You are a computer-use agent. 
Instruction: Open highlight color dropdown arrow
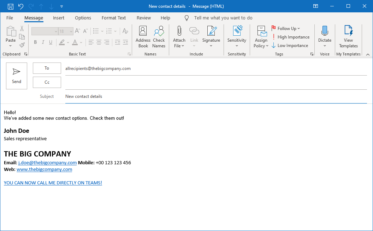[x=68, y=42]
